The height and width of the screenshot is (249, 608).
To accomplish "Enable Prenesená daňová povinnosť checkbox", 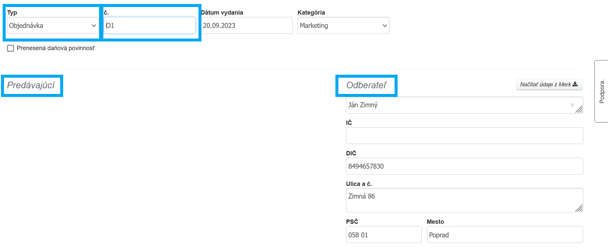I will point(11,48).
